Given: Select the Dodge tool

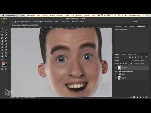Looking at the screenshot, I should 6,47.
